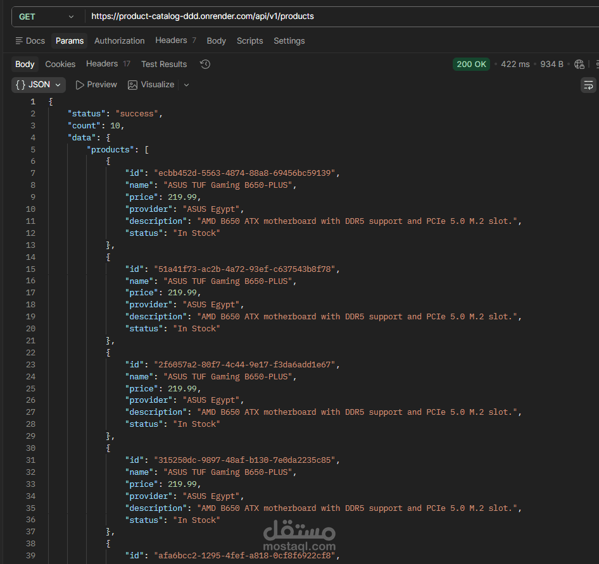Click the In Stock status on line 20
Image resolution: width=599 pixels, height=564 pixels.
[197, 329]
